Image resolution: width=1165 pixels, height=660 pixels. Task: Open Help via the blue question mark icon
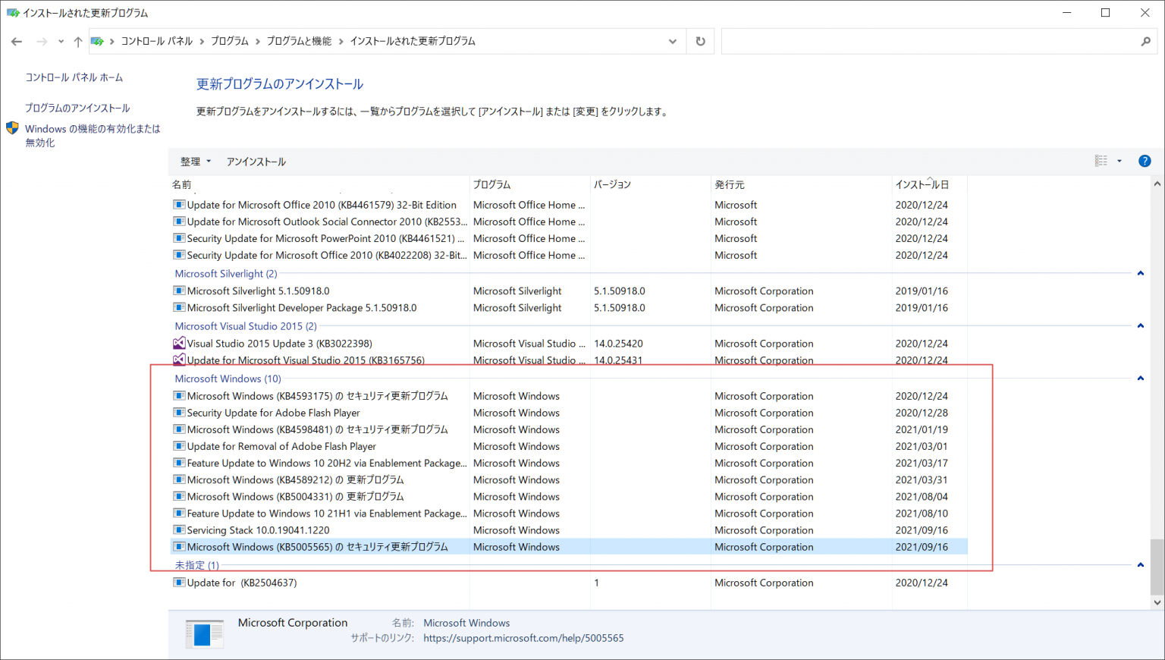tap(1145, 161)
